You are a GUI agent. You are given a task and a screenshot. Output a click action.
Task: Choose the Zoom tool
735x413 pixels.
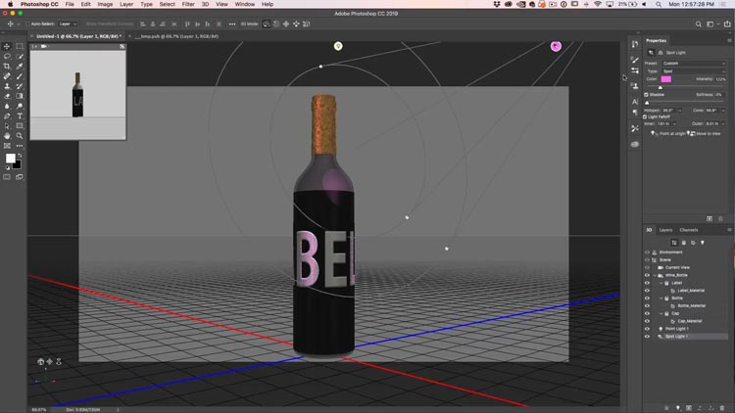20,136
